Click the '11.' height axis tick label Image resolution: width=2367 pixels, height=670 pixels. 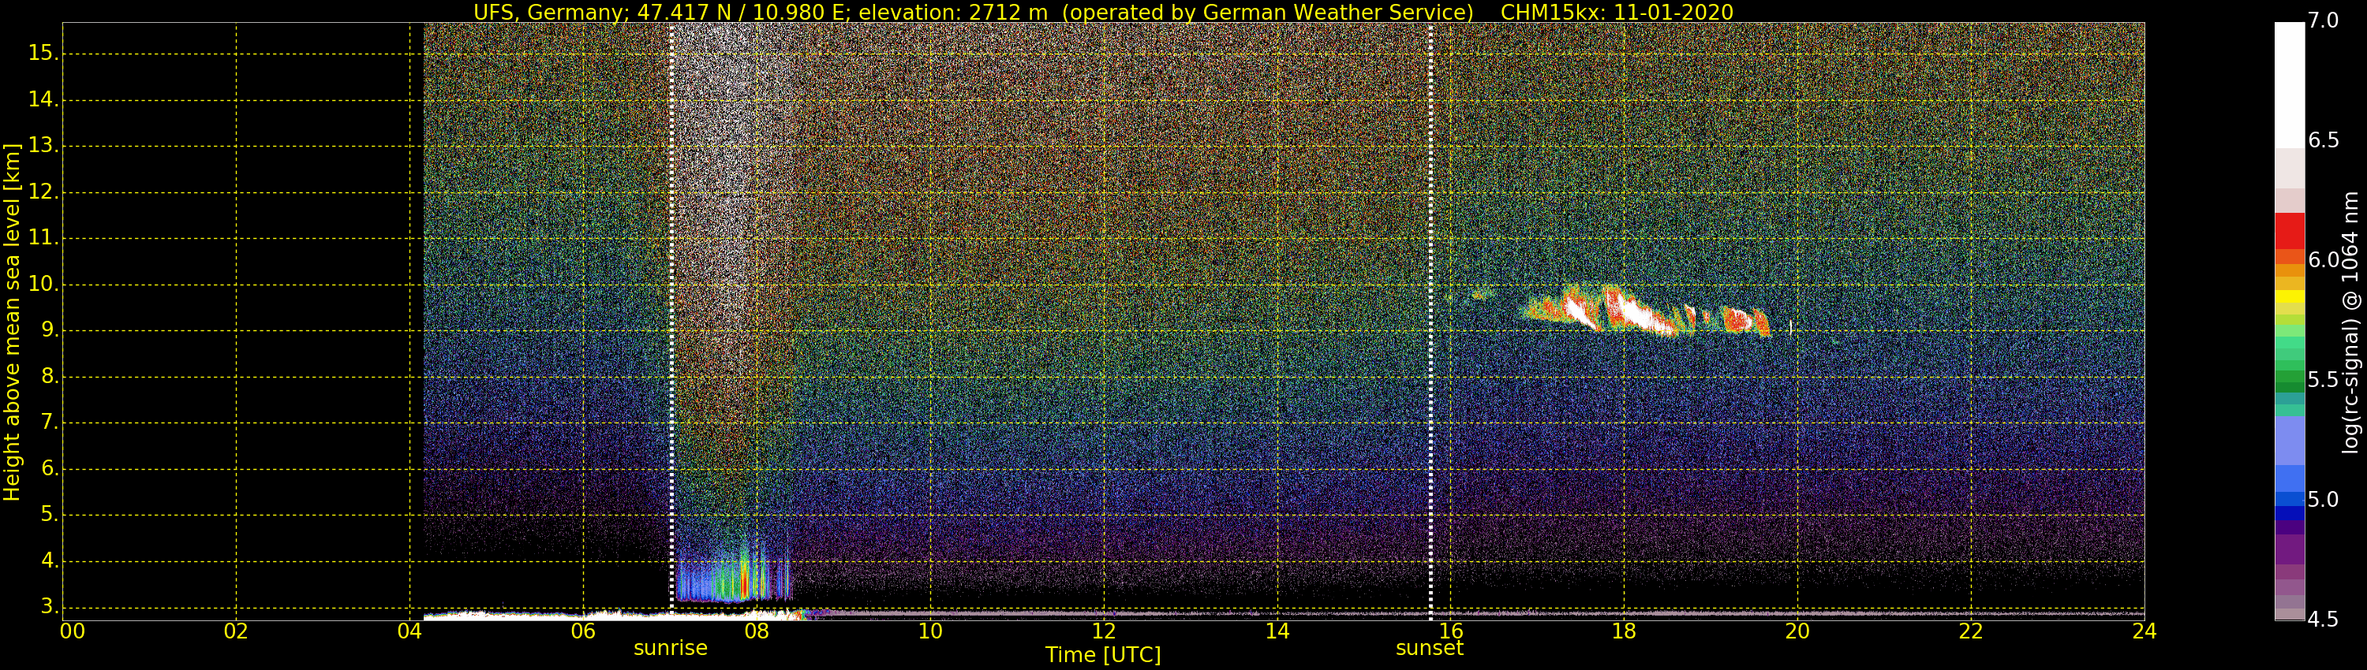pyautogui.click(x=43, y=238)
